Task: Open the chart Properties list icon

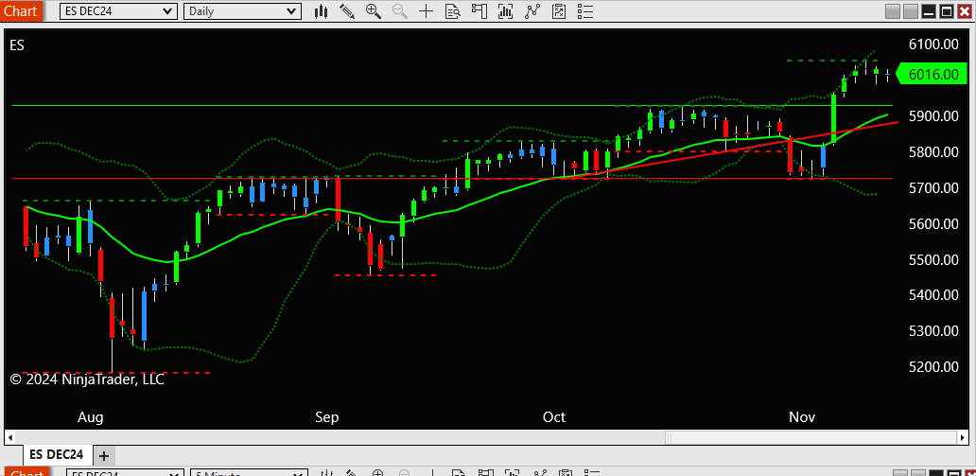Action: click(585, 10)
